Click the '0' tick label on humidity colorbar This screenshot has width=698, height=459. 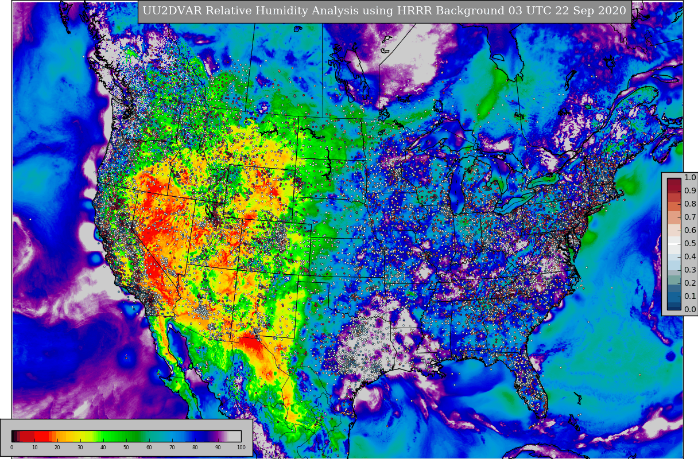coord(11,448)
